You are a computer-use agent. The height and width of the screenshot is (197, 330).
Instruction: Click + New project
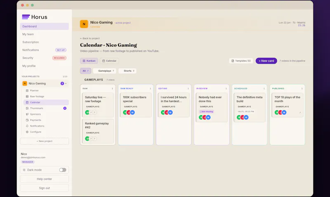coord(45,141)
